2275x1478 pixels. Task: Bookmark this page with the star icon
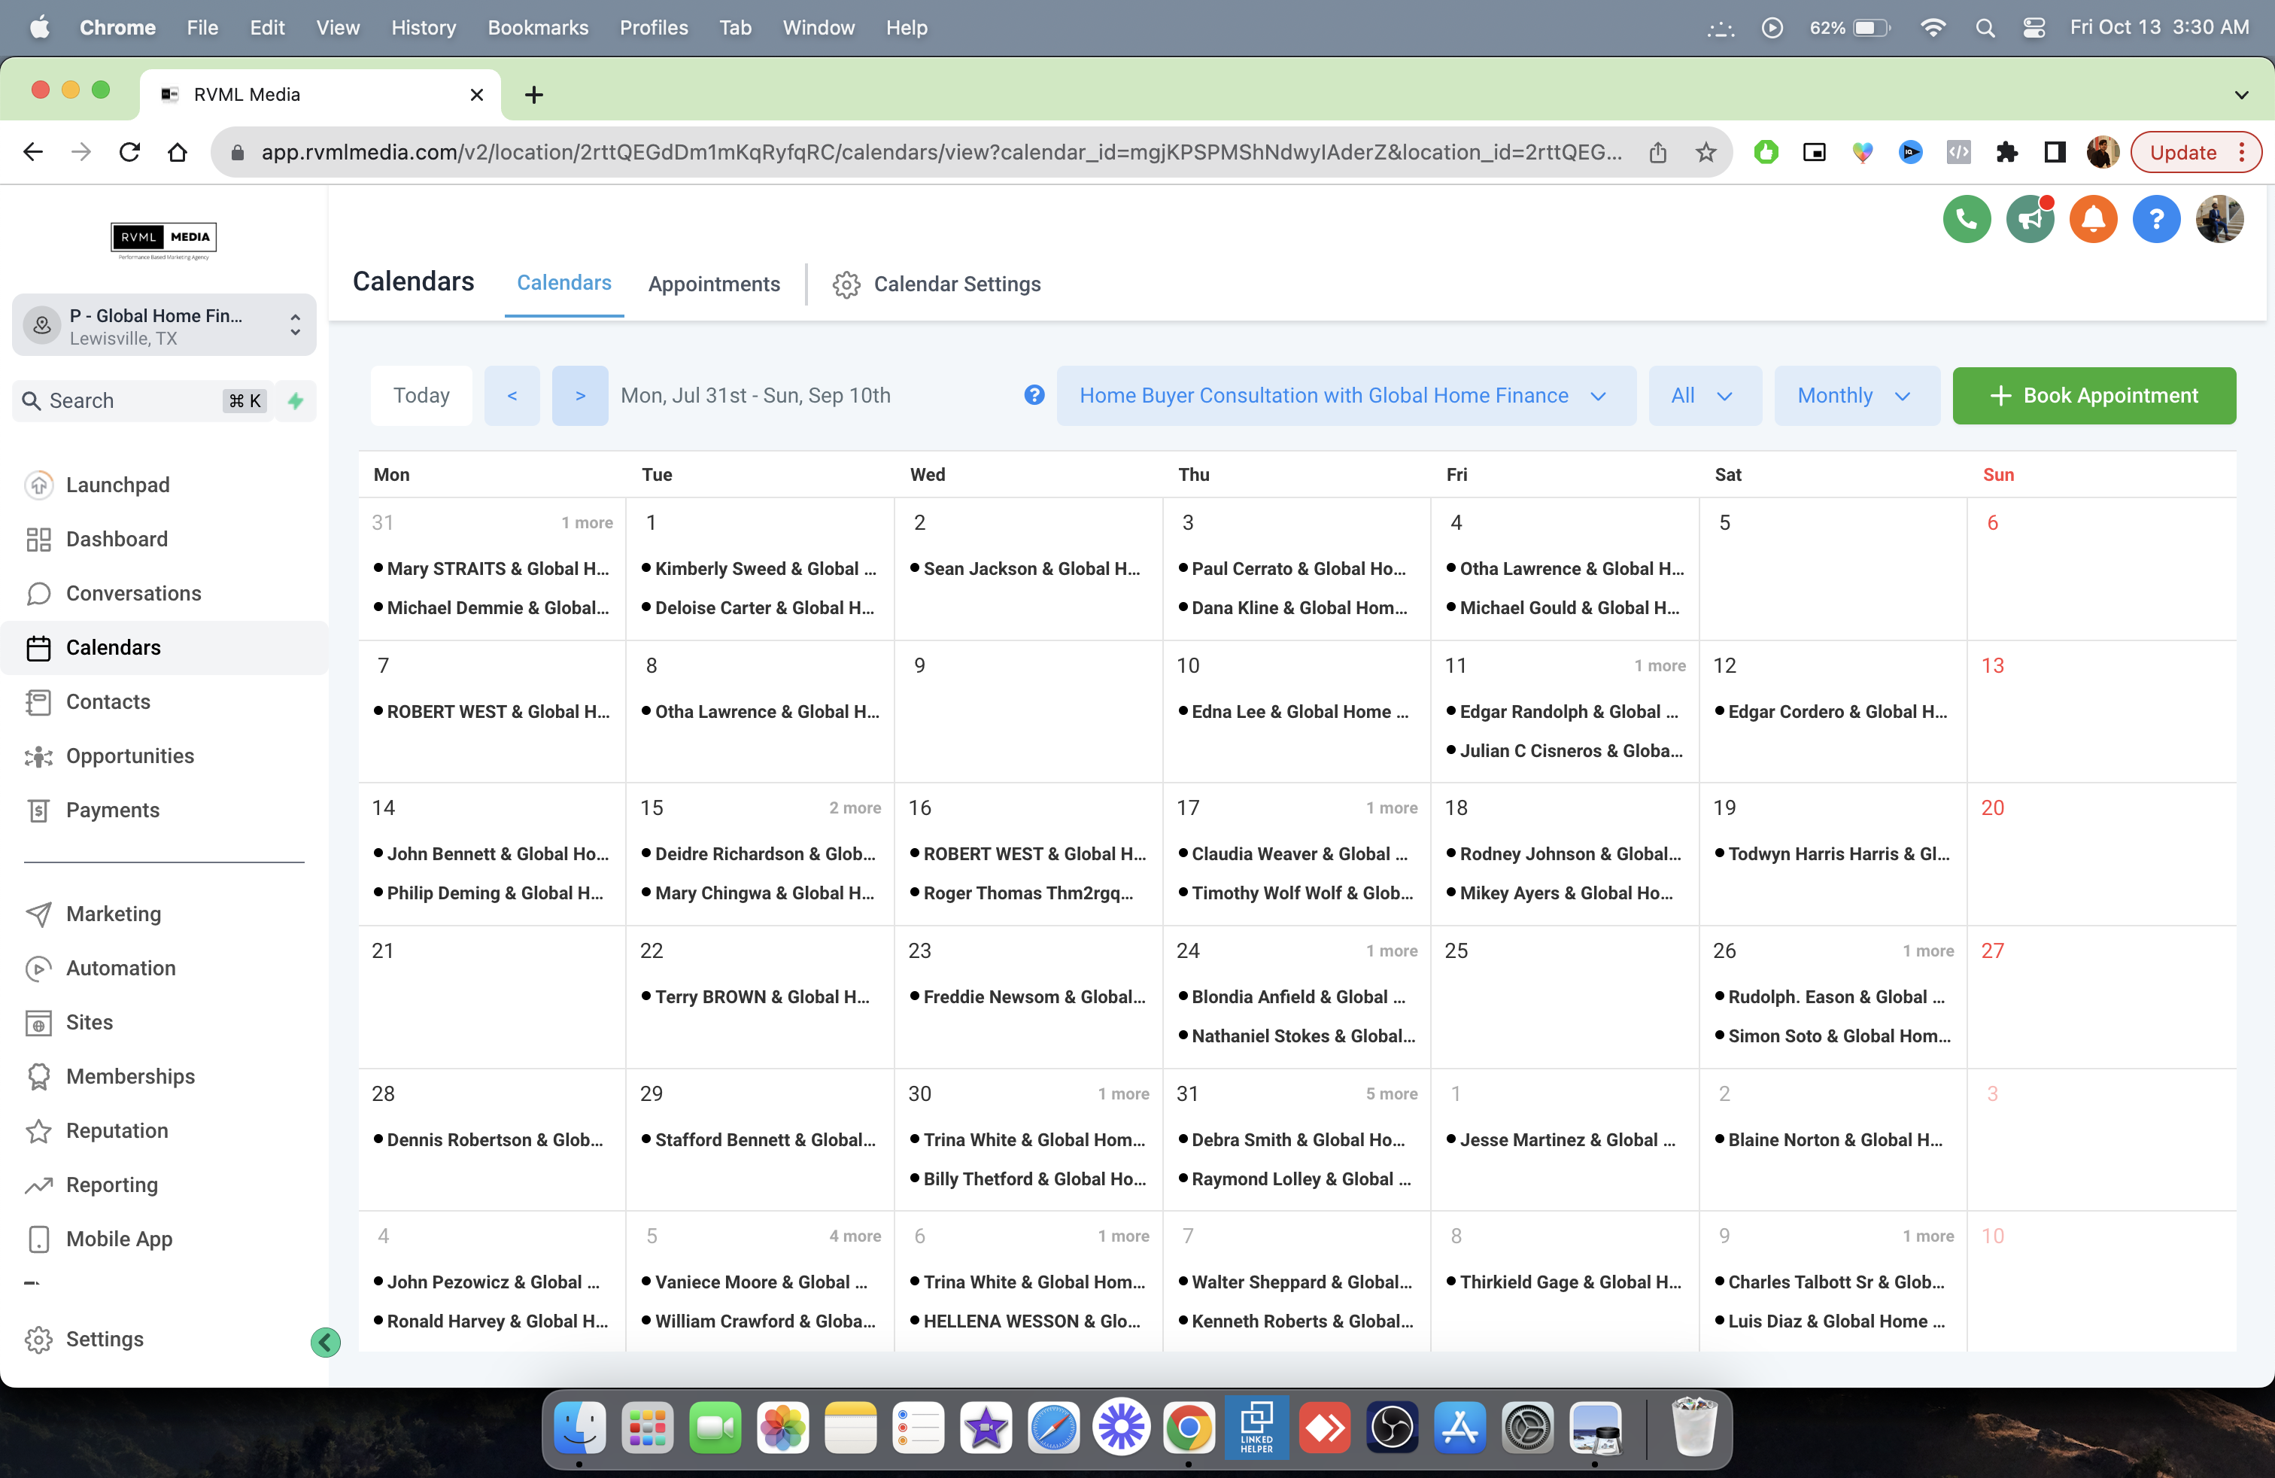tap(1706, 152)
